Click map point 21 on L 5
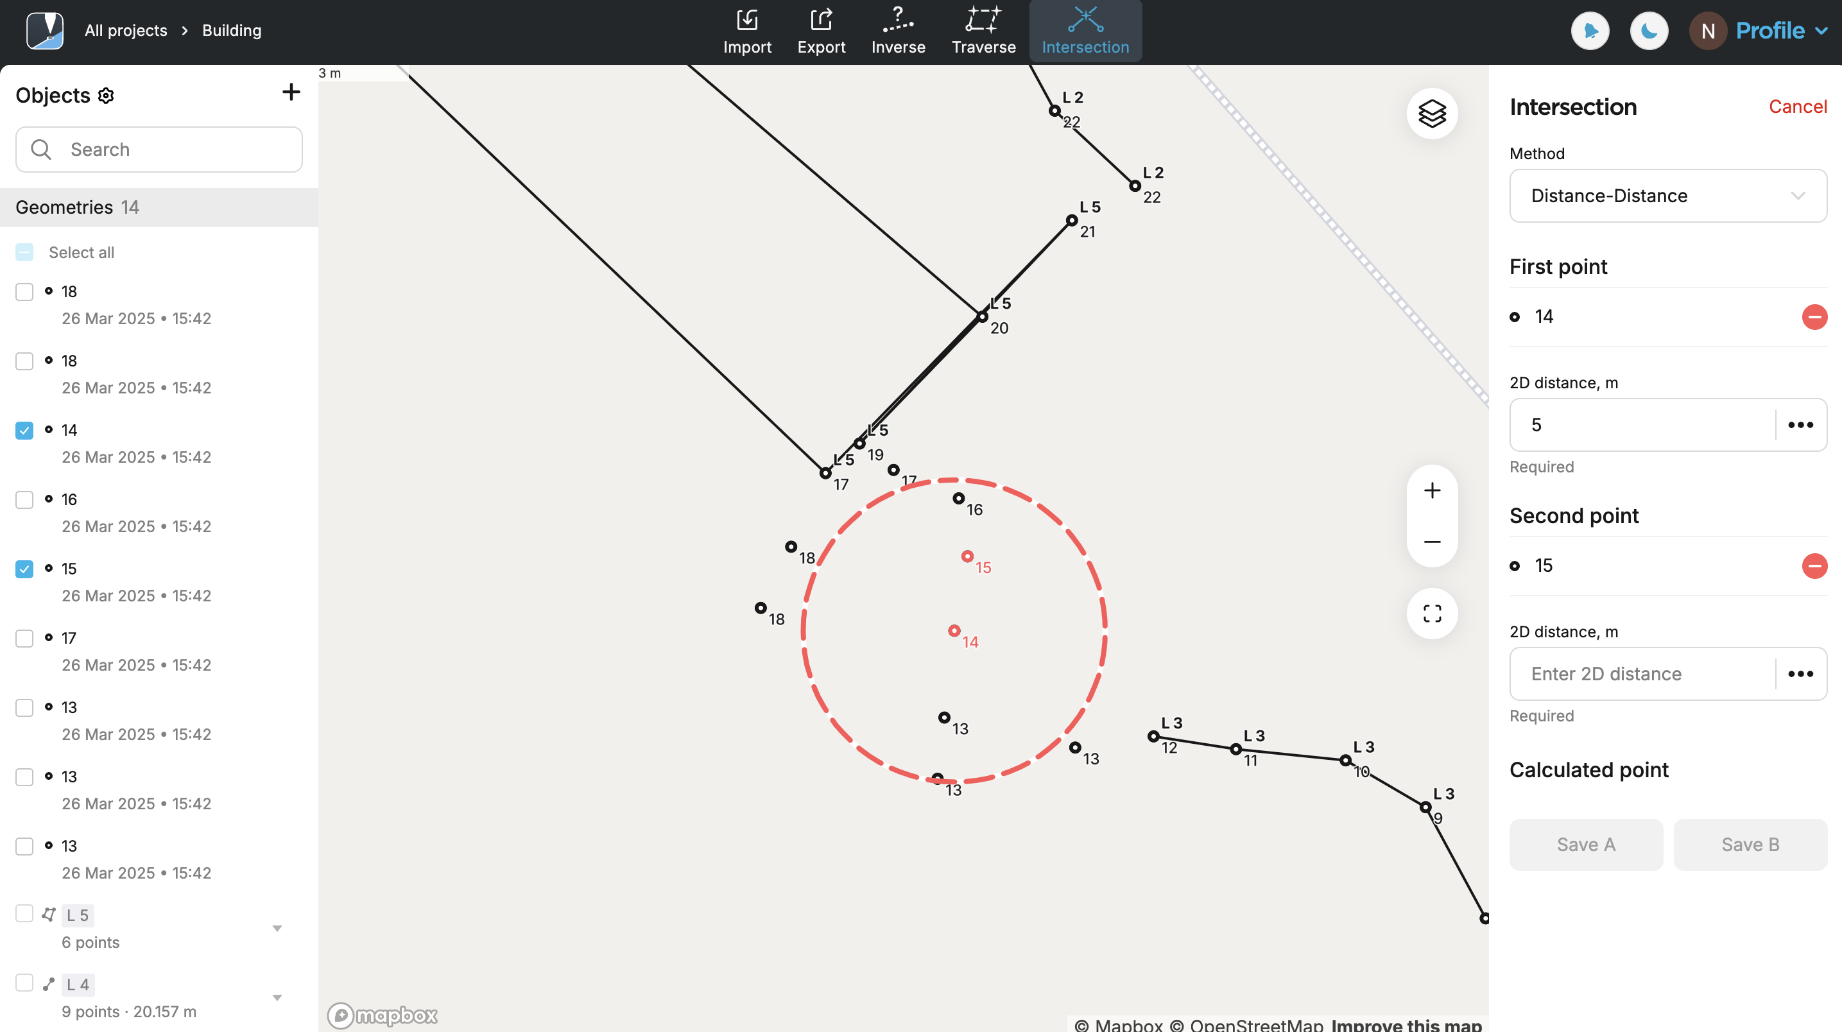The image size is (1842, 1032). point(1072,220)
